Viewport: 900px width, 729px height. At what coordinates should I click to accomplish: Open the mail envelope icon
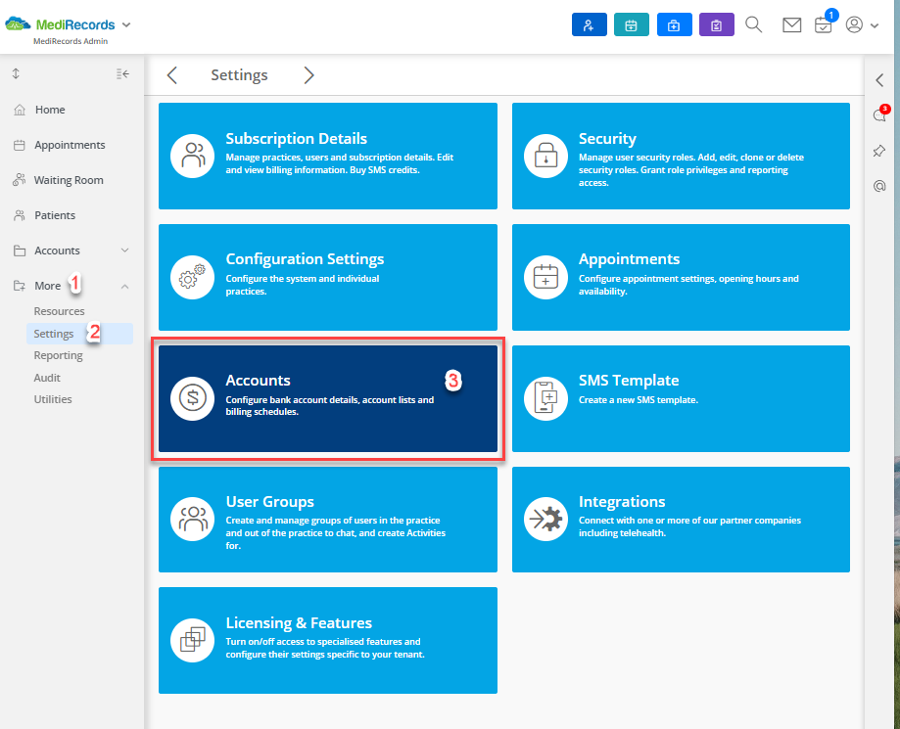(791, 24)
